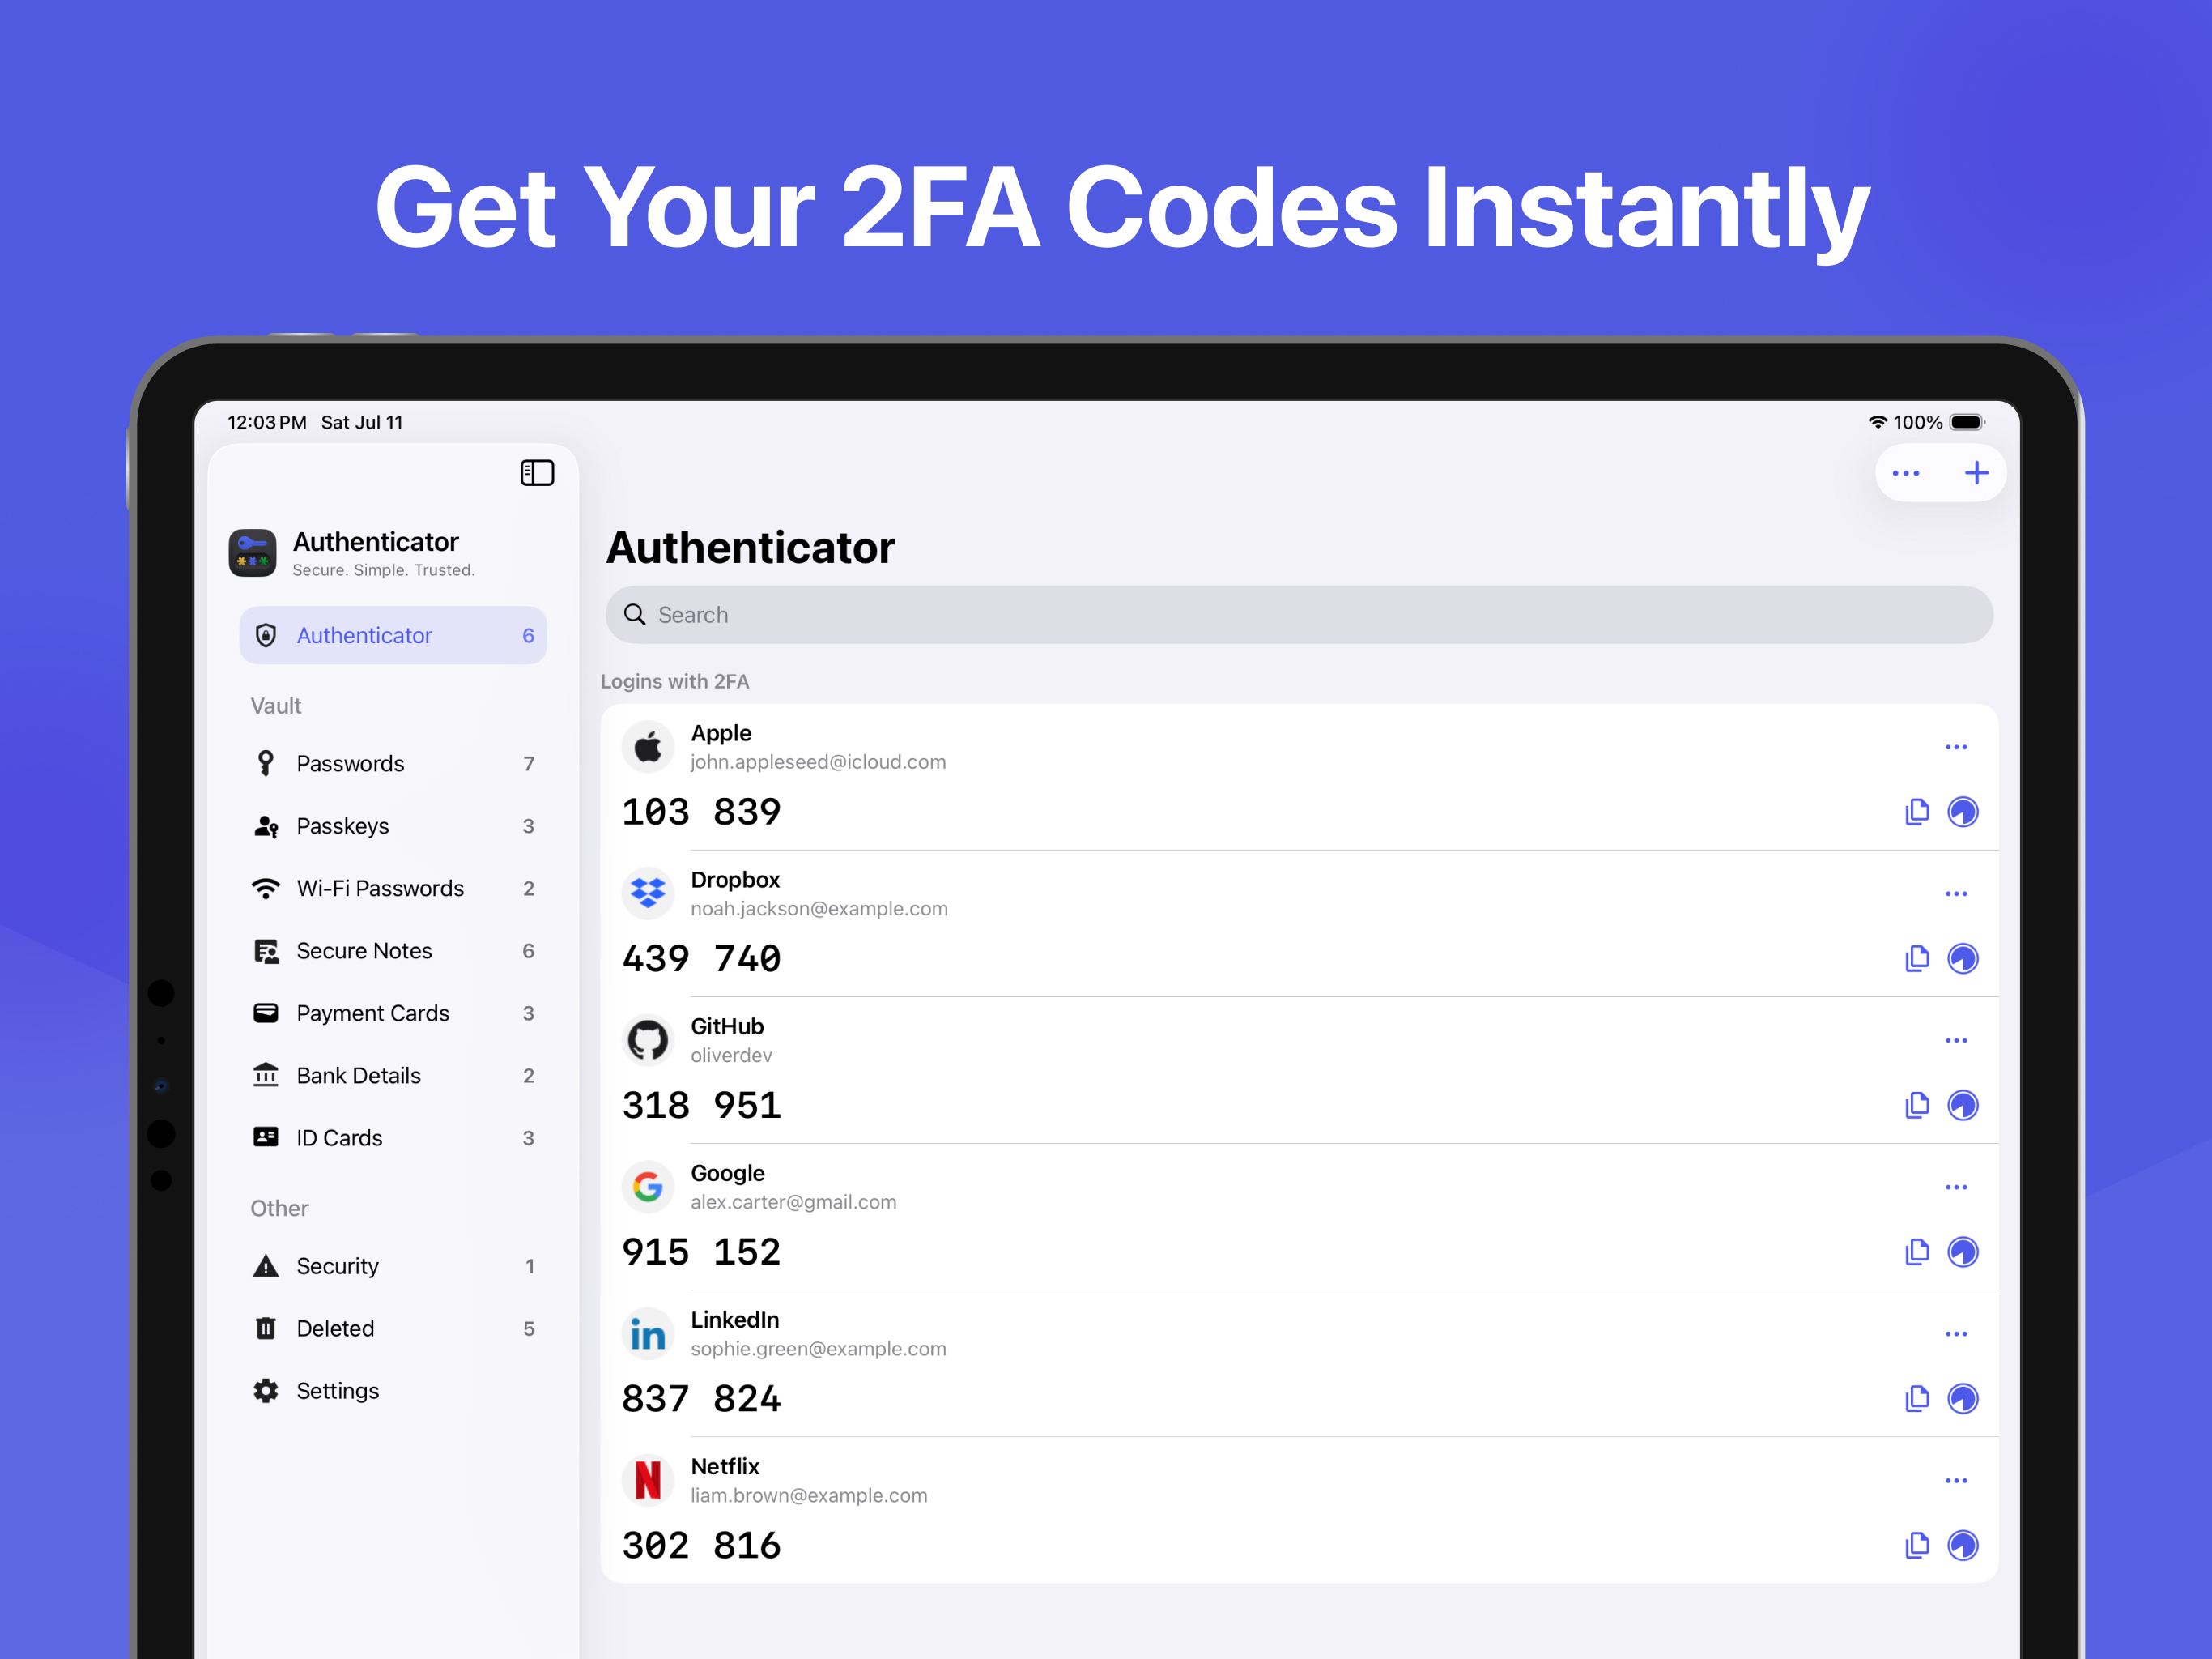Click noah.jackson@example.com account text
This screenshot has width=2212, height=1659.
coord(819,909)
